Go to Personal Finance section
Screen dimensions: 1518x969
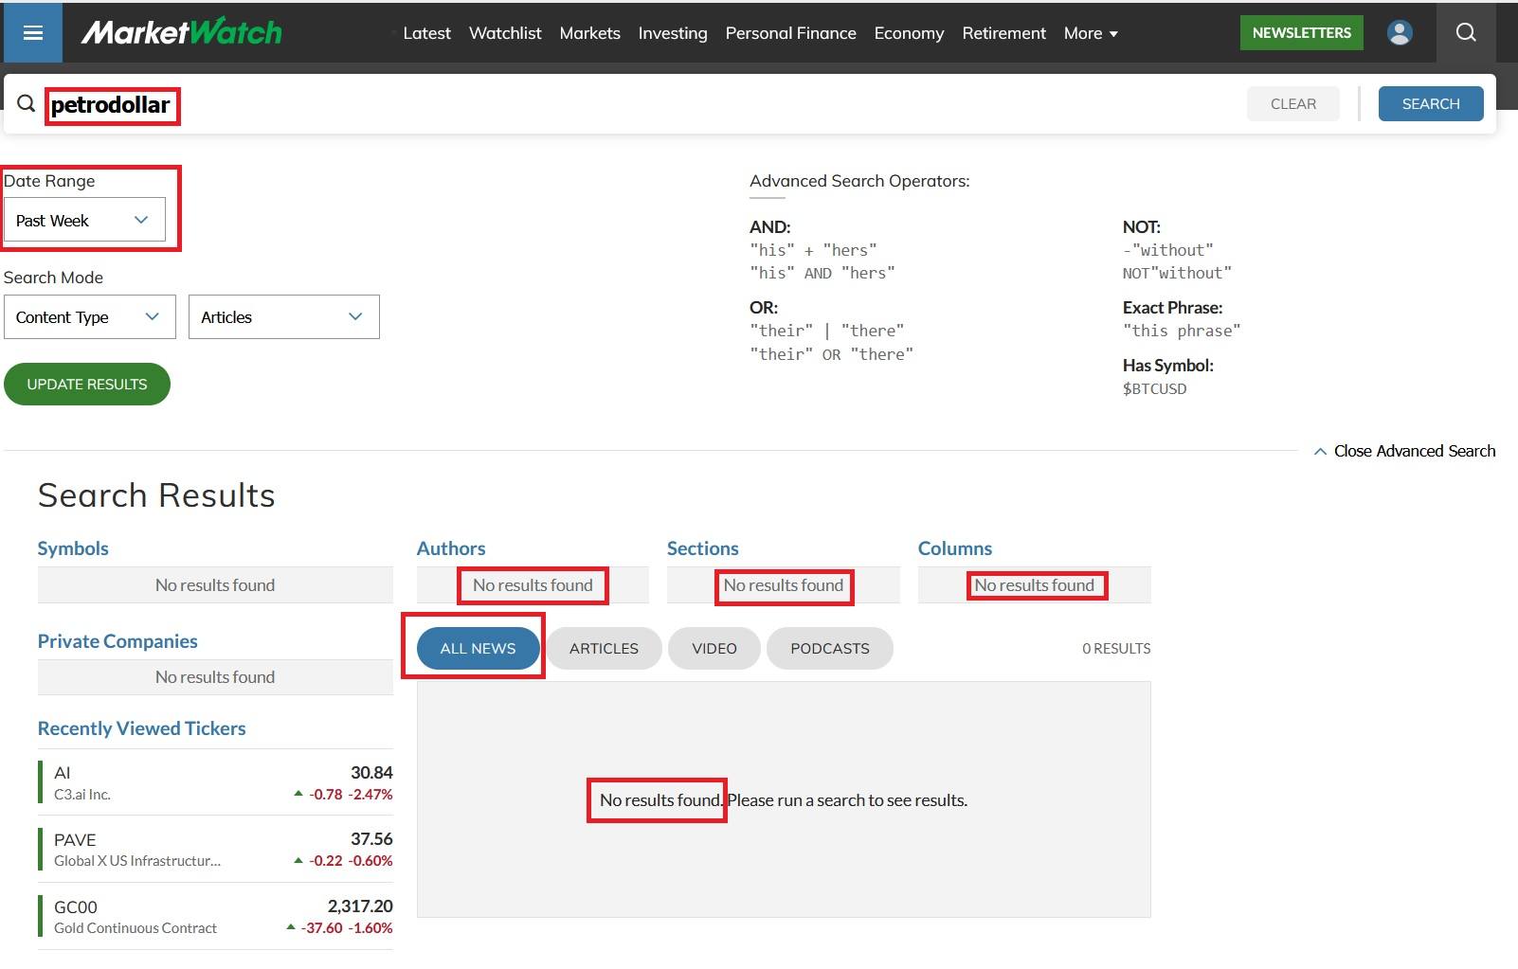pyautogui.click(x=790, y=33)
